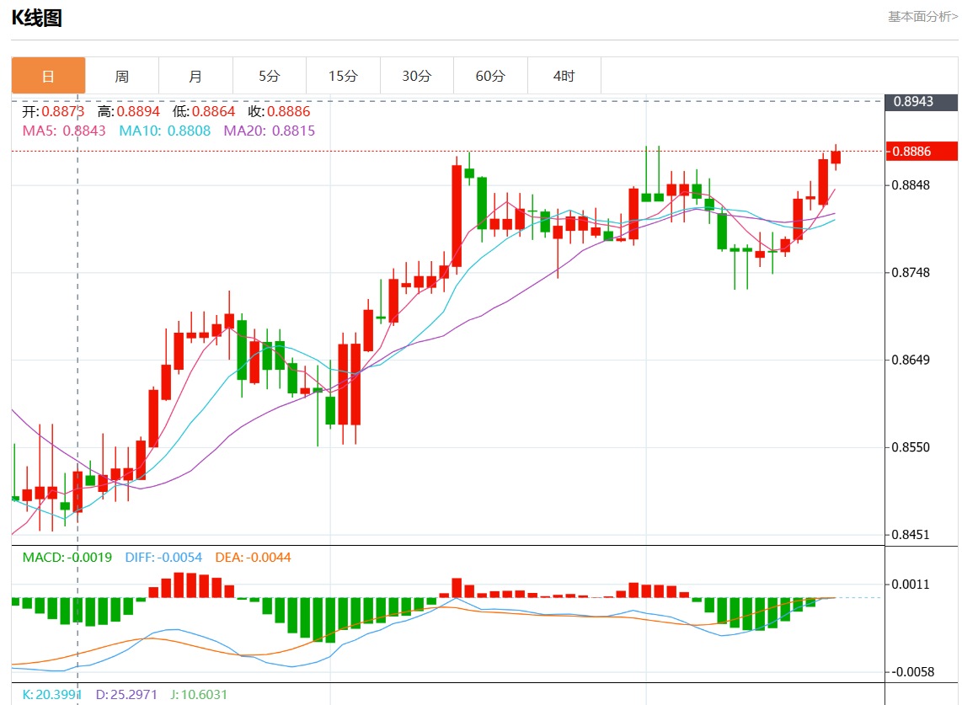The width and height of the screenshot is (962, 705).
Task: Show the 15分 timeframe chart
Action: pos(343,76)
